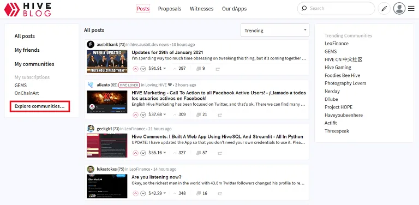Open the user avatar profile icon
Image resolution: width=419 pixels, height=205 pixels.
[x=399, y=9]
